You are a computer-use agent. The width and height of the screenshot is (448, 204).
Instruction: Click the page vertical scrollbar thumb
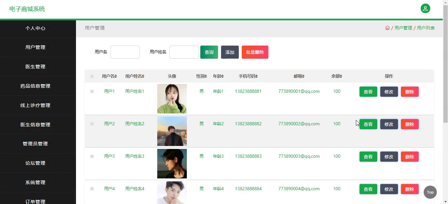pyautogui.click(x=445, y=64)
